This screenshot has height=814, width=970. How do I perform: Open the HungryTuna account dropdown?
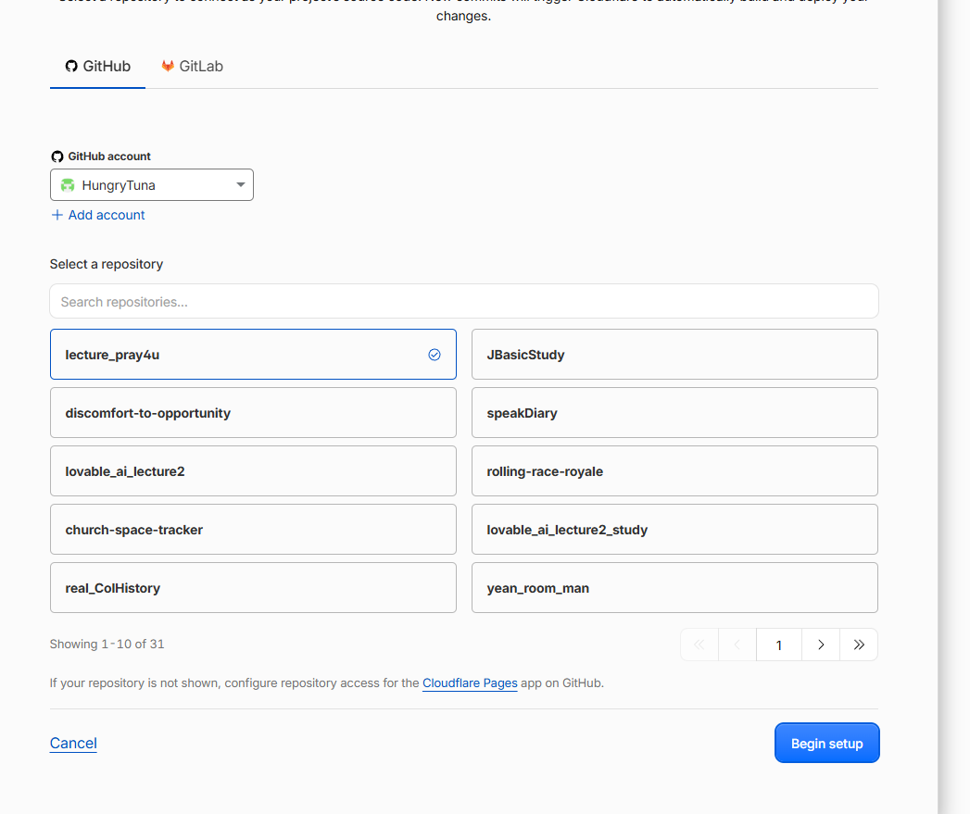(152, 185)
